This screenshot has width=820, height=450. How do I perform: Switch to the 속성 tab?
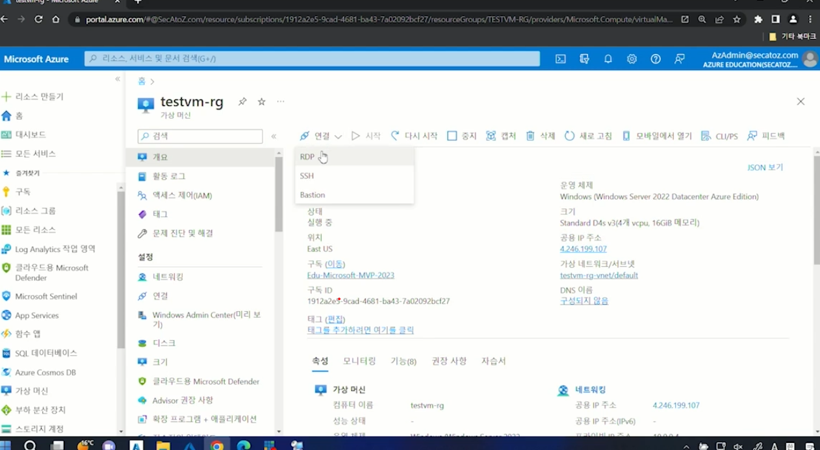[x=320, y=361]
